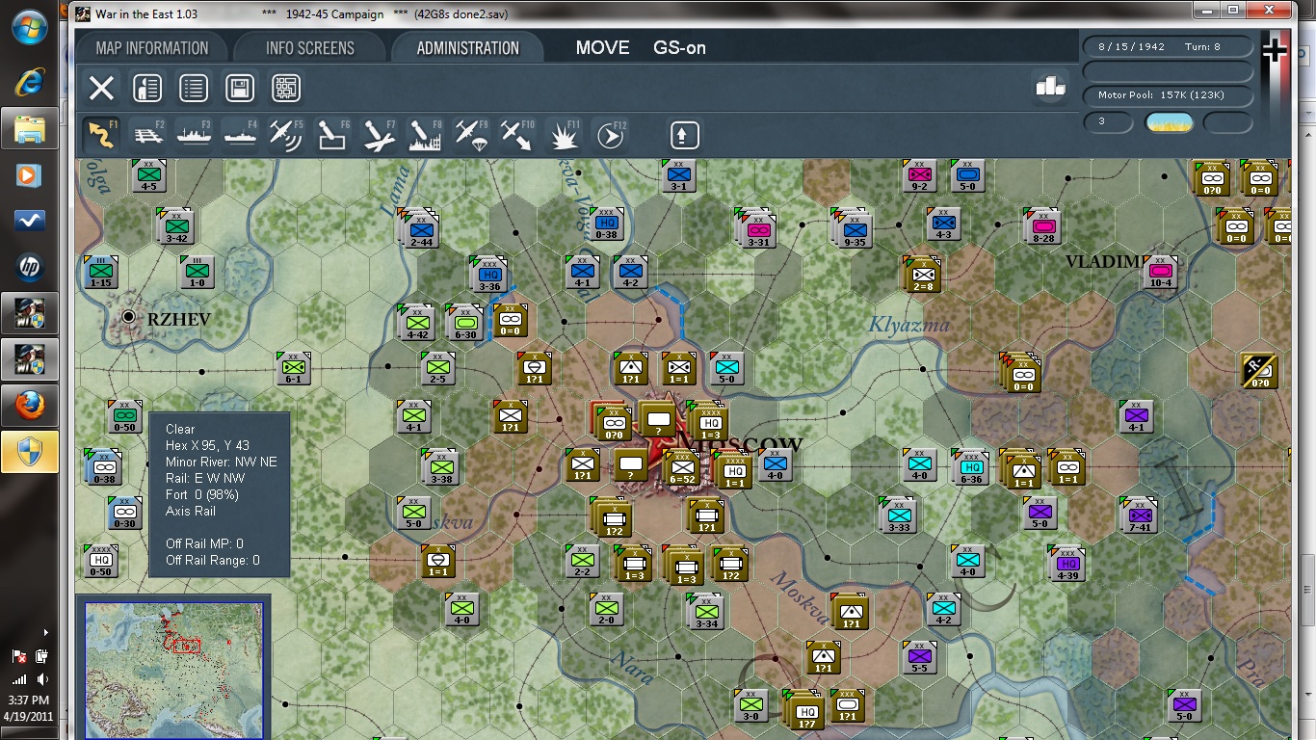This screenshot has width=1316, height=740.
Task: Launch Internet Explorer from the taskbar
Action: click(29, 83)
